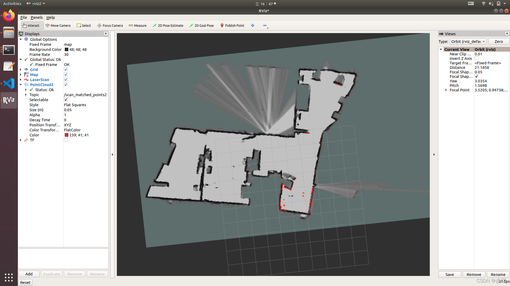The image size is (510, 286).
Task: Click the Focus Camera tool
Action: 110,25
